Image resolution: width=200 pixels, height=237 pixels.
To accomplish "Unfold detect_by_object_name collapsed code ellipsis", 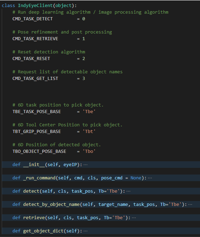I will click(190, 205).
